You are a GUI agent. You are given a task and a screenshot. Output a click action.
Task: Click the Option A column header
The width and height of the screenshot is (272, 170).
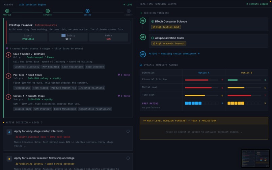[203, 73]
